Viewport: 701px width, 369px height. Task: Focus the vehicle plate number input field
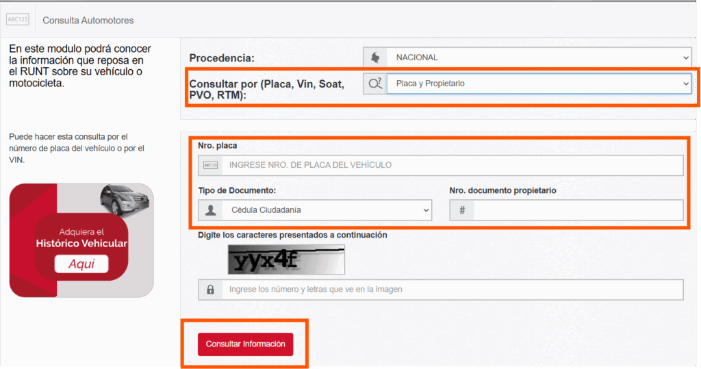pos(453,165)
